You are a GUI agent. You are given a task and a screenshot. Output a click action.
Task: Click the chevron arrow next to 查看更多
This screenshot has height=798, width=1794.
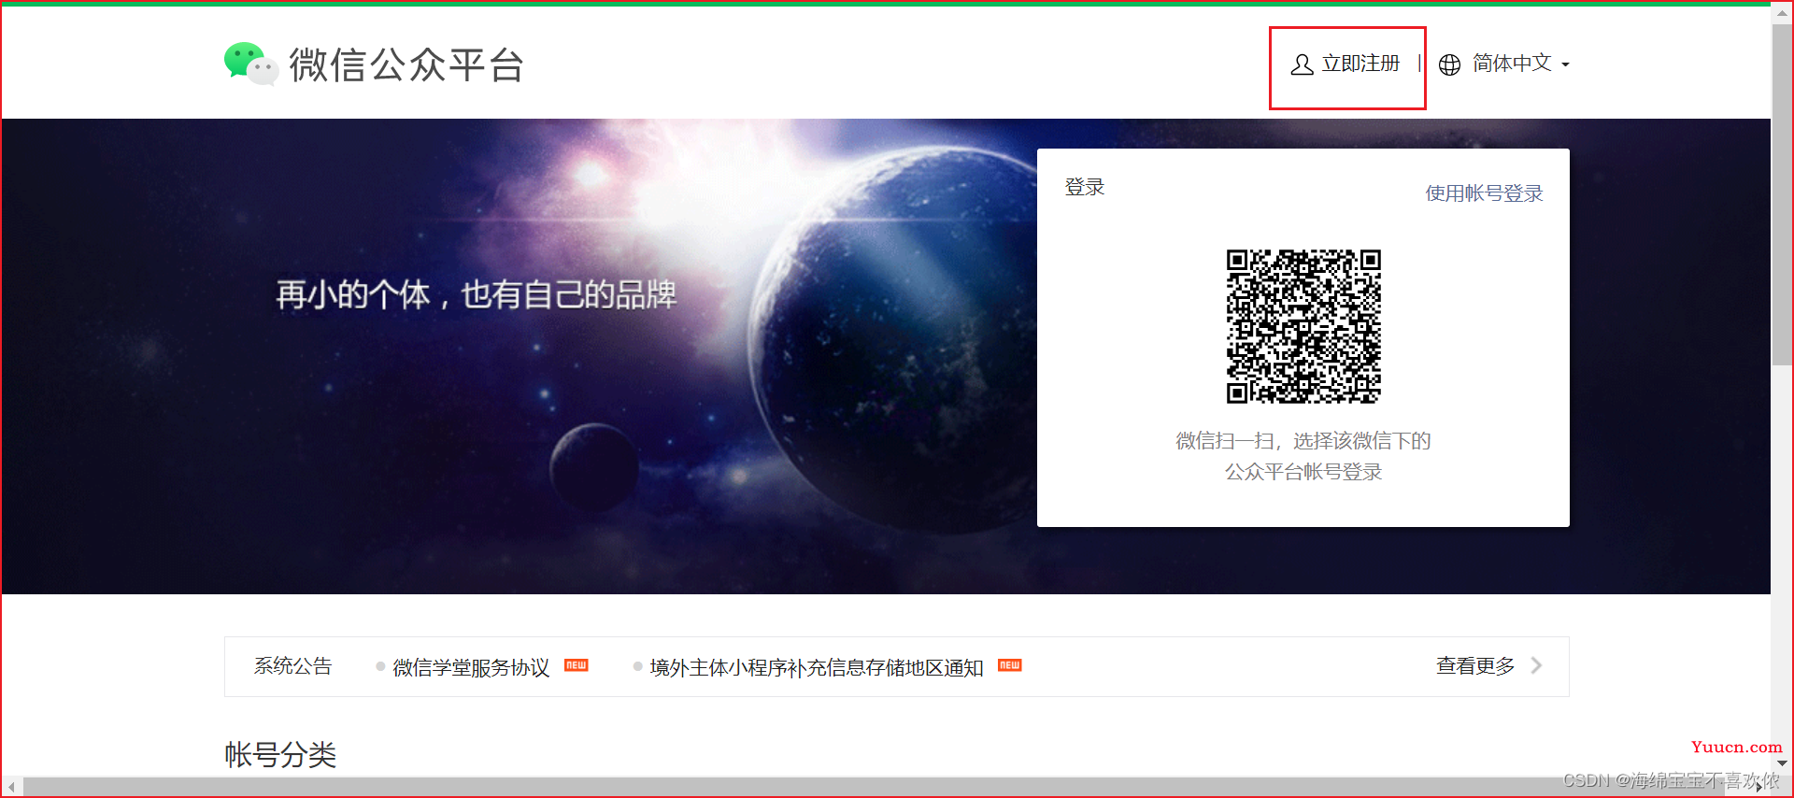click(1537, 665)
